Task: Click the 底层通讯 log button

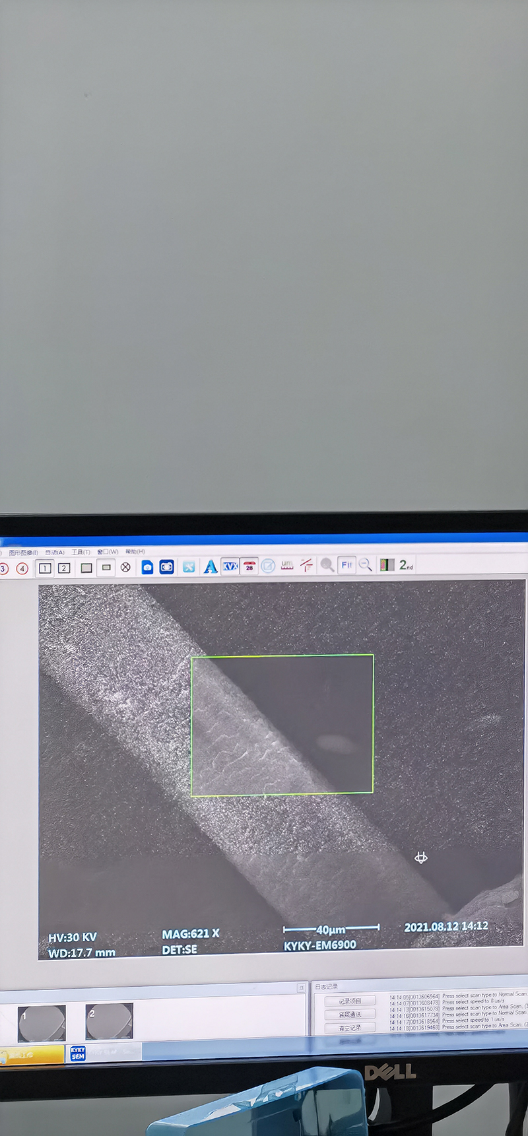Action: coord(350,1014)
